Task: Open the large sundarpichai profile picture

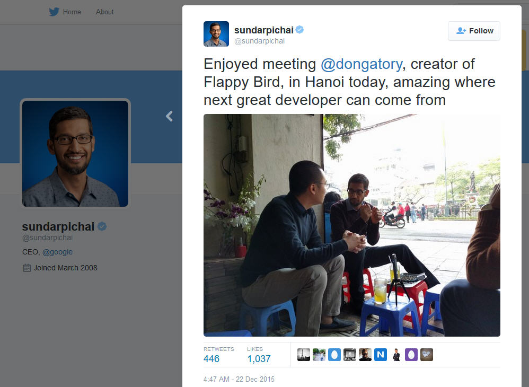Action: pos(75,154)
